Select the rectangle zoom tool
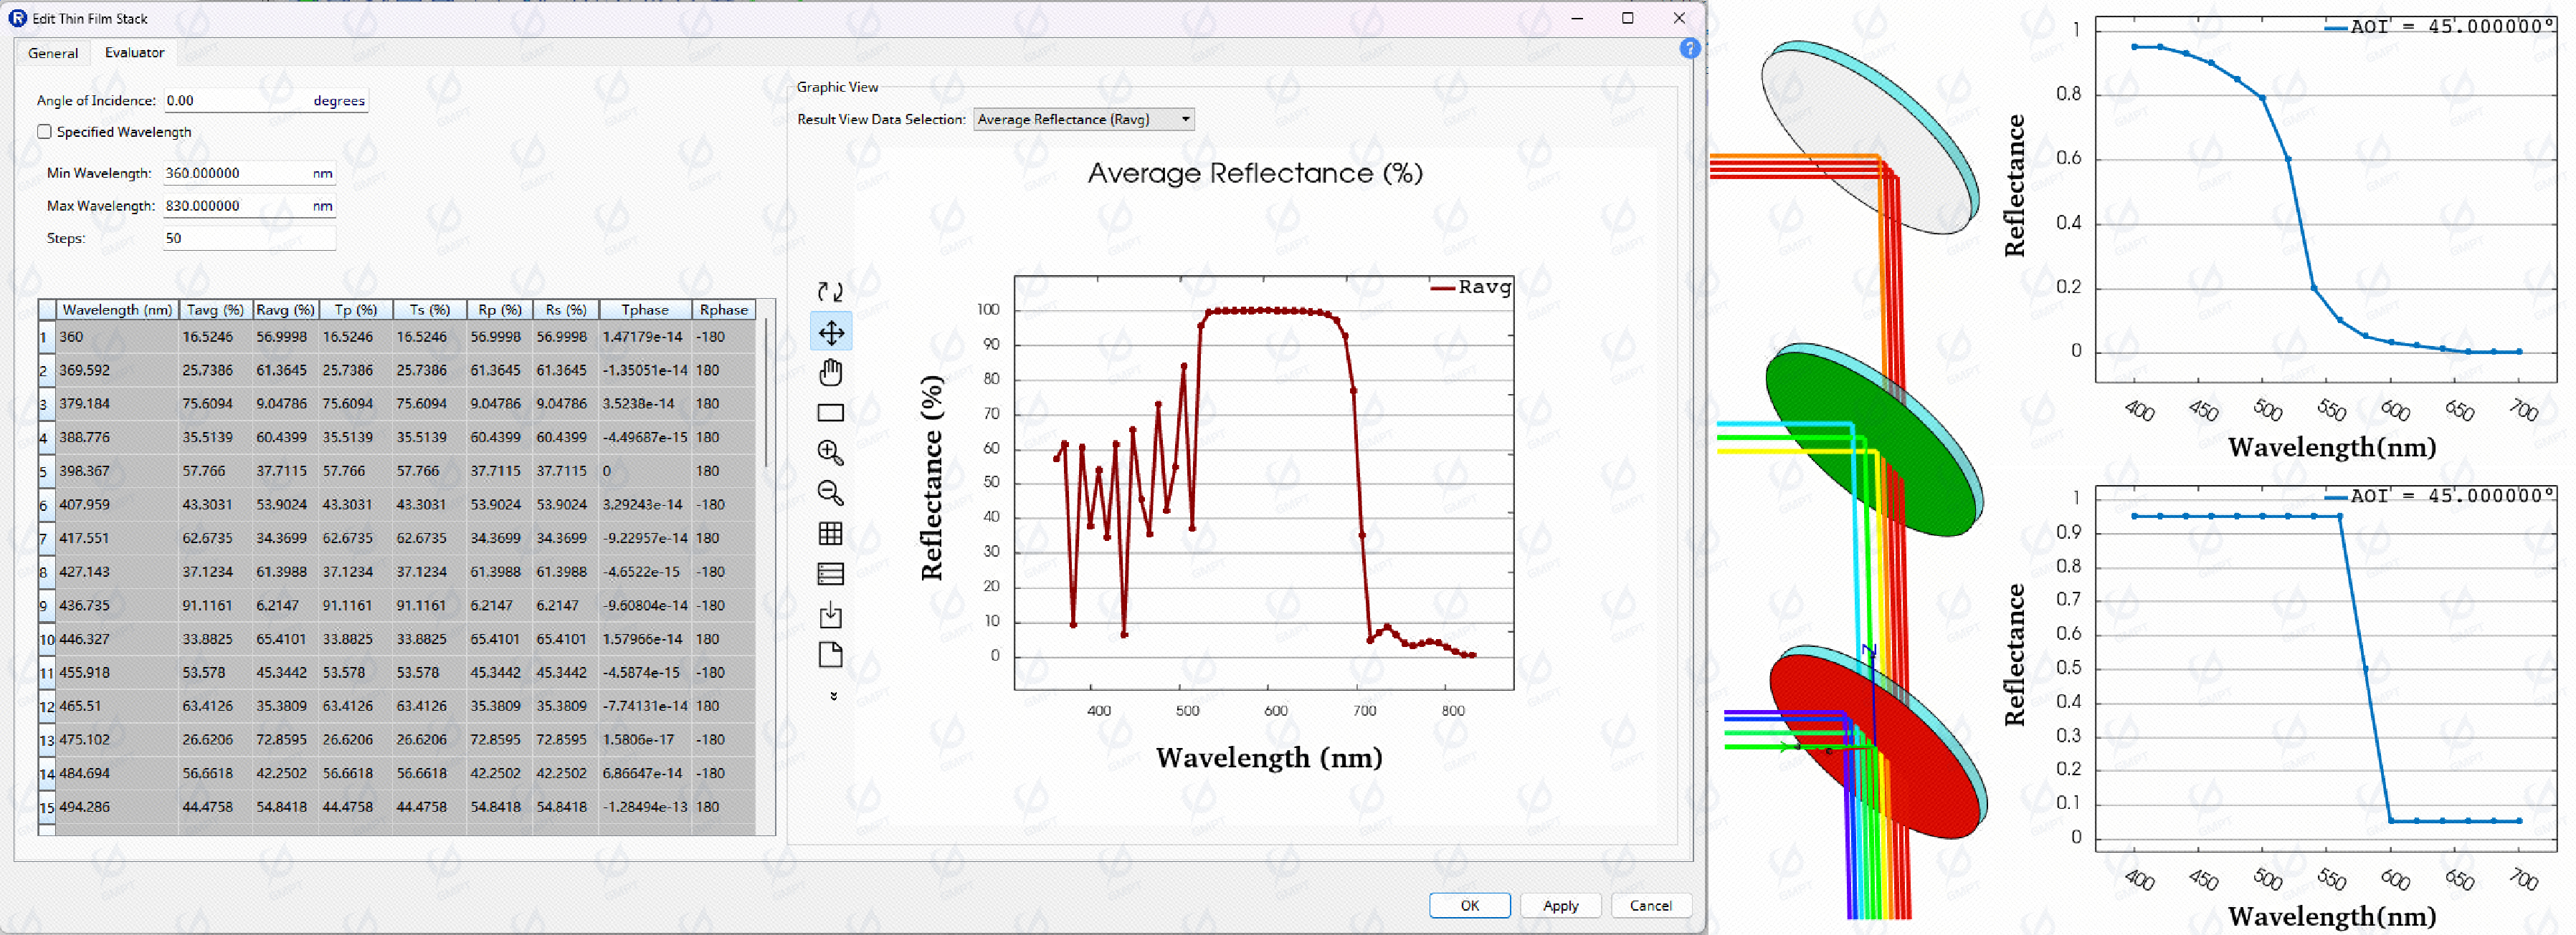The image size is (2576, 935). click(x=830, y=413)
